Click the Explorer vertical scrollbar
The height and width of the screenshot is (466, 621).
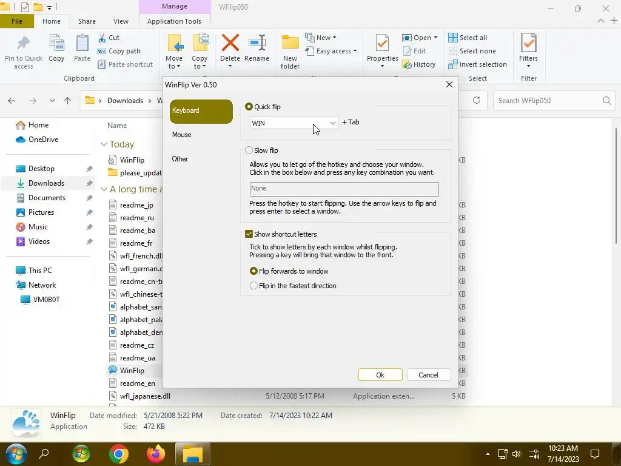[x=616, y=186]
